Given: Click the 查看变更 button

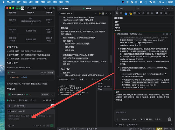Looking at the screenshot, I should tap(45, 95).
